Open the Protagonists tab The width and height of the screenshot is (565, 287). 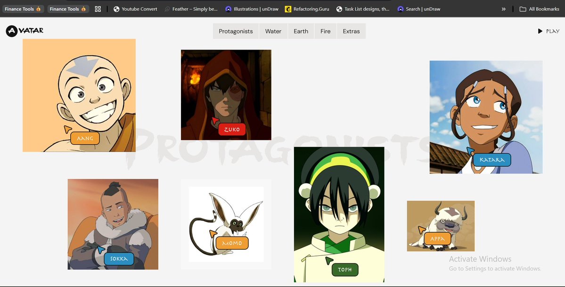pos(236,32)
